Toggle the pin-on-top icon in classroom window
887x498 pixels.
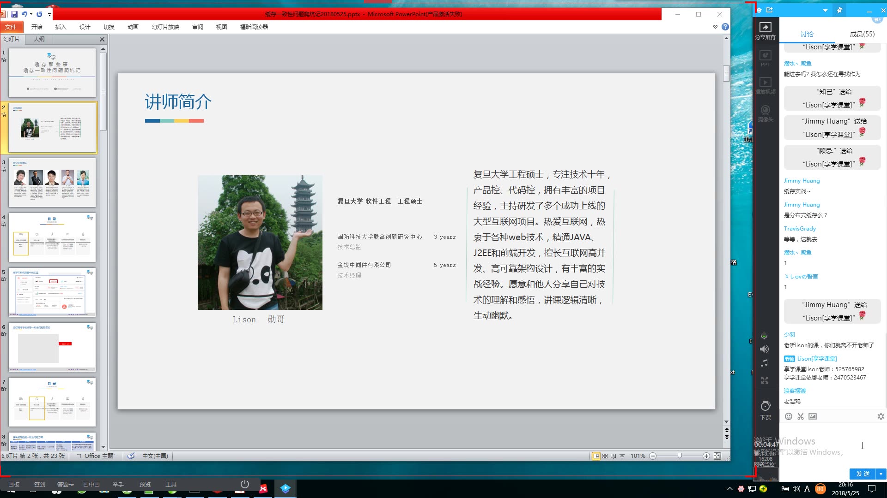click(x=839, y=10)
